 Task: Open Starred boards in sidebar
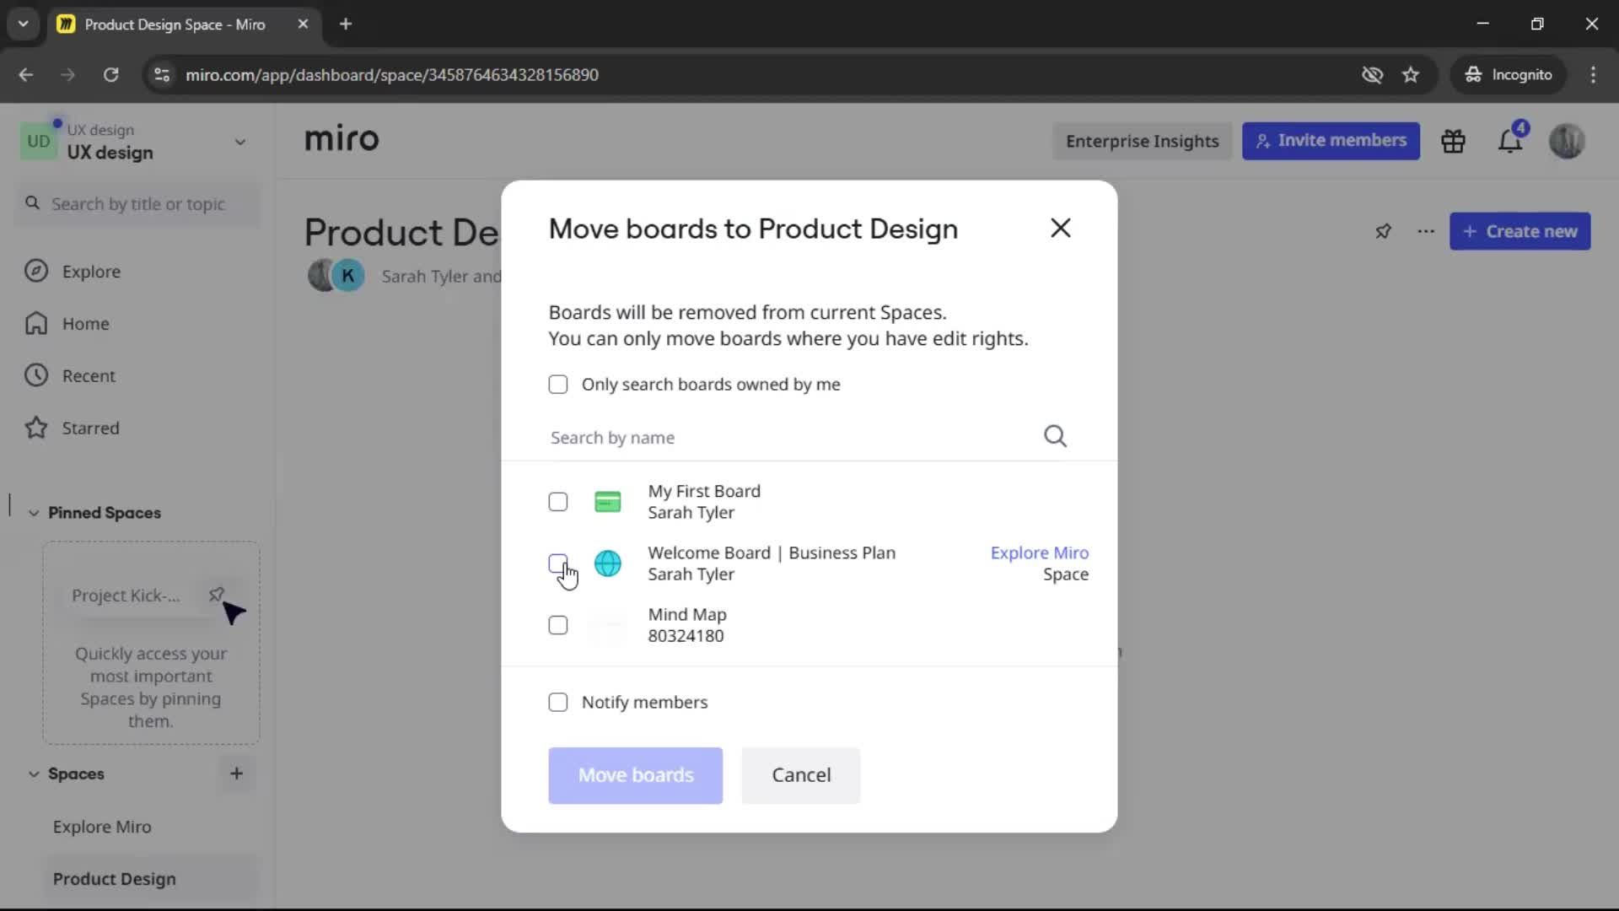pos(137,429)
